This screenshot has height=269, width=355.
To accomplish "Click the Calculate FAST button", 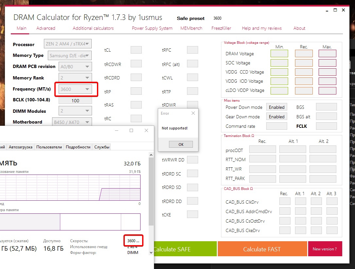I will click(262, 249).
